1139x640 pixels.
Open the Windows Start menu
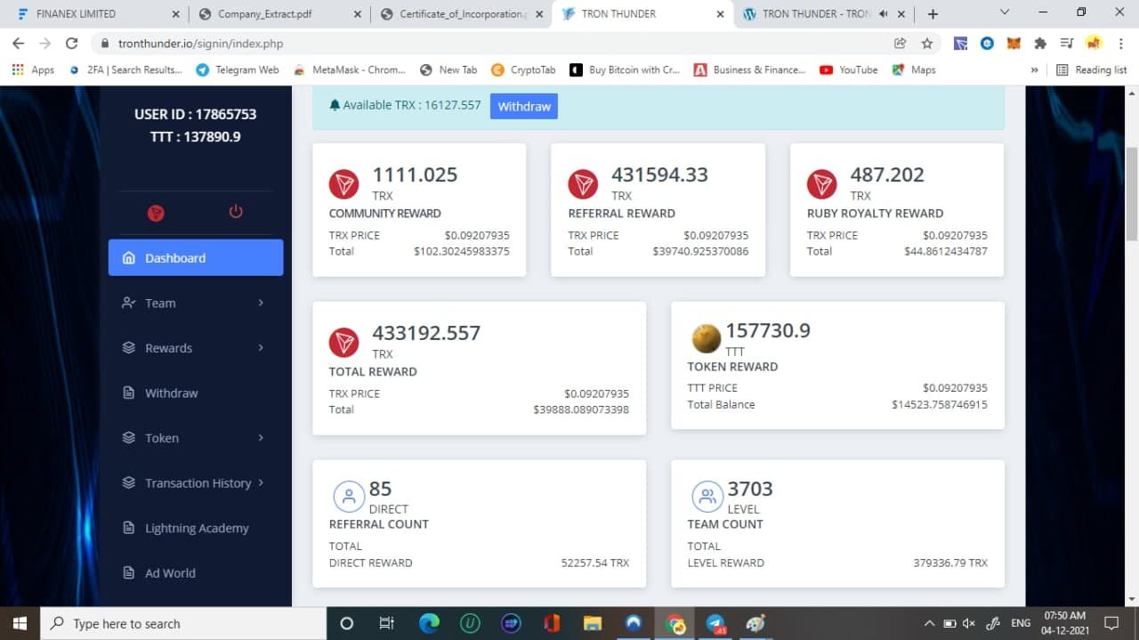tap(20, 623)
